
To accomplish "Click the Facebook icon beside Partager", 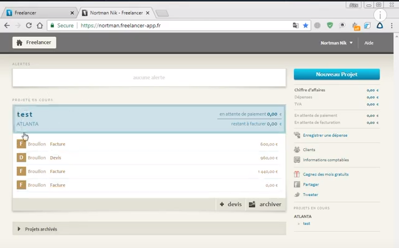I will tap(296, 184).
